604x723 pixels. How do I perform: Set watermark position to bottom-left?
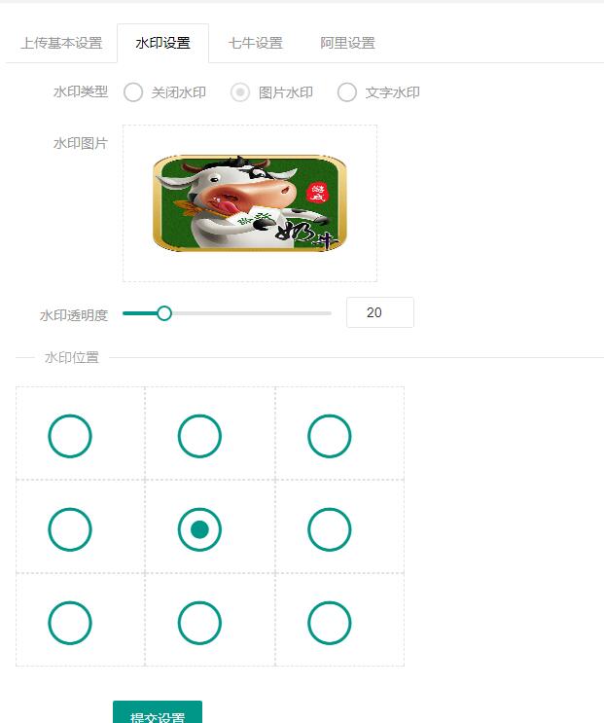(70, 623)
